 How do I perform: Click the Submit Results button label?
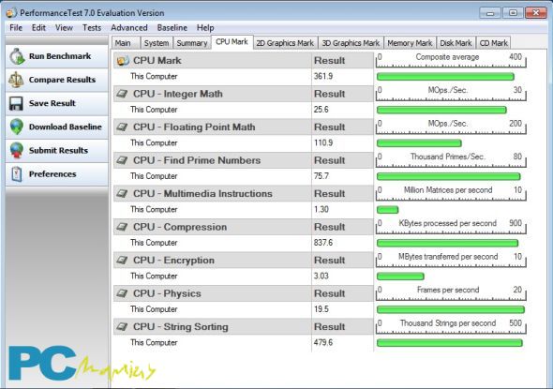click(58, 151)
